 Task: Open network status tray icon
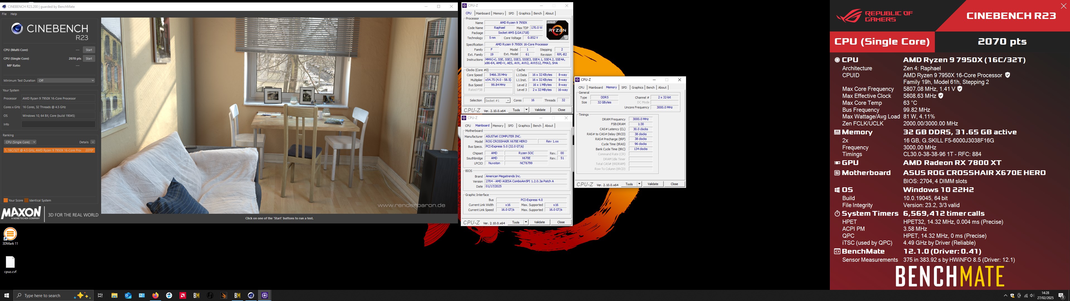pyautogui.click(x=1026, y=296)
